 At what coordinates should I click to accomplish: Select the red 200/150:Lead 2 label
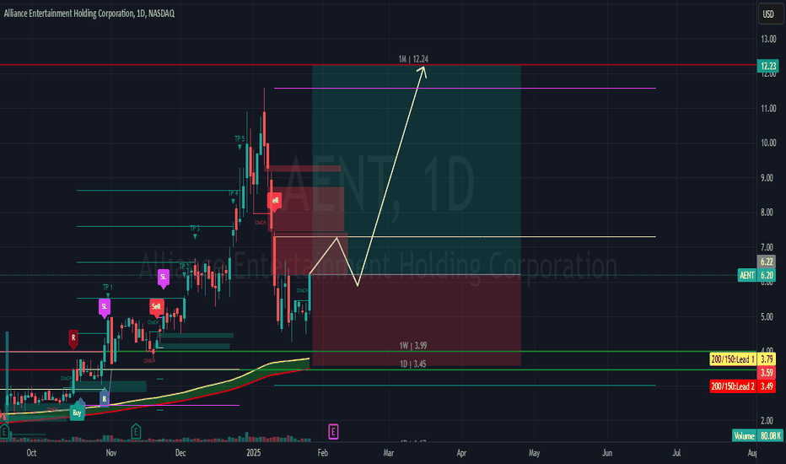(742, 386)
